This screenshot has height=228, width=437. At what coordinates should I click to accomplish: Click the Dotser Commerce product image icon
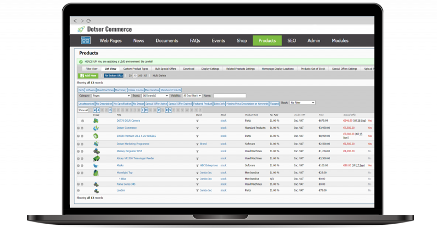pos(96,128)
